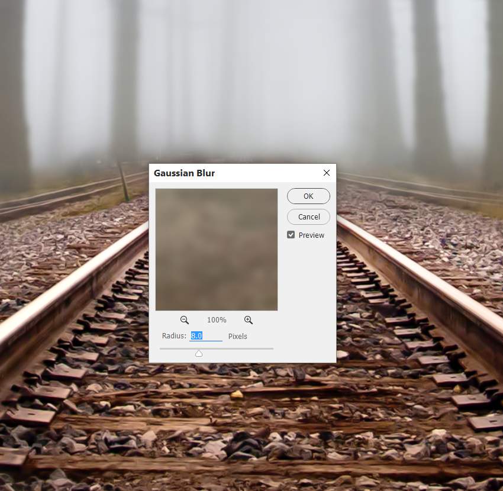Click the Pixels unit label
The height and width of the screenshot is (491, 503).
pos(238,337)
